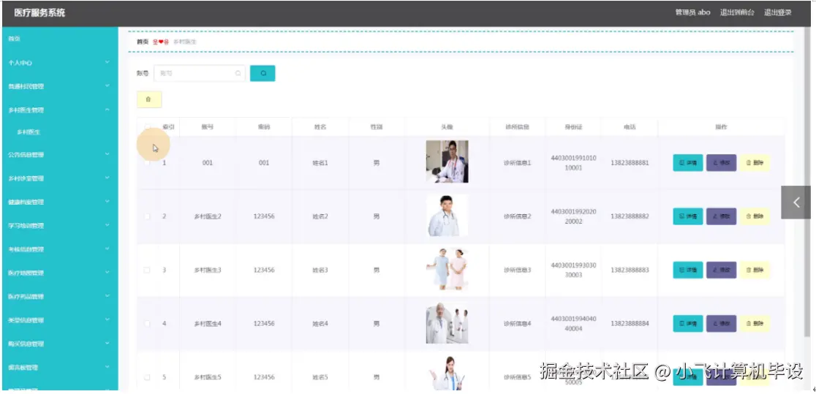View 详情 for row 姓名3
The height and width of the screenshot is (394, 816).
tap(687, 270)
